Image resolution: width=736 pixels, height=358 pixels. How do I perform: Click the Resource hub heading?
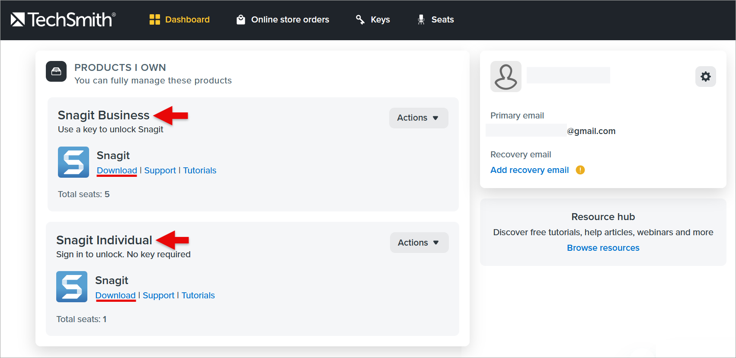603,217
